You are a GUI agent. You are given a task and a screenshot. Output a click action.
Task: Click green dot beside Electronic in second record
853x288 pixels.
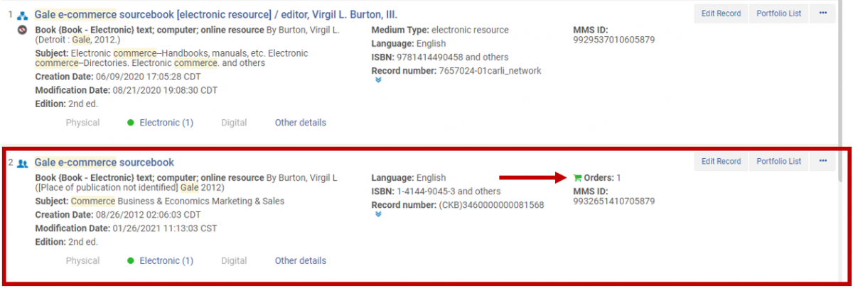(x=131, y=261)
